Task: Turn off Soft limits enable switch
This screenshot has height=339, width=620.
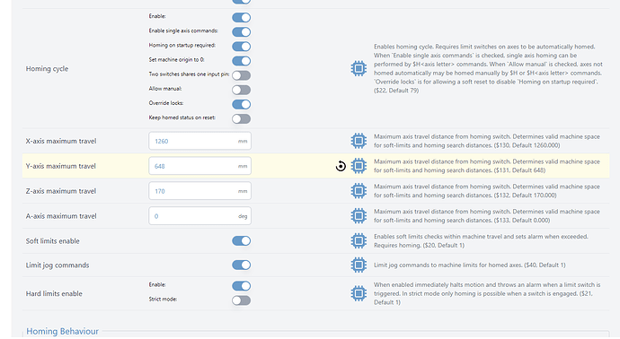Action: click(241, 240)
